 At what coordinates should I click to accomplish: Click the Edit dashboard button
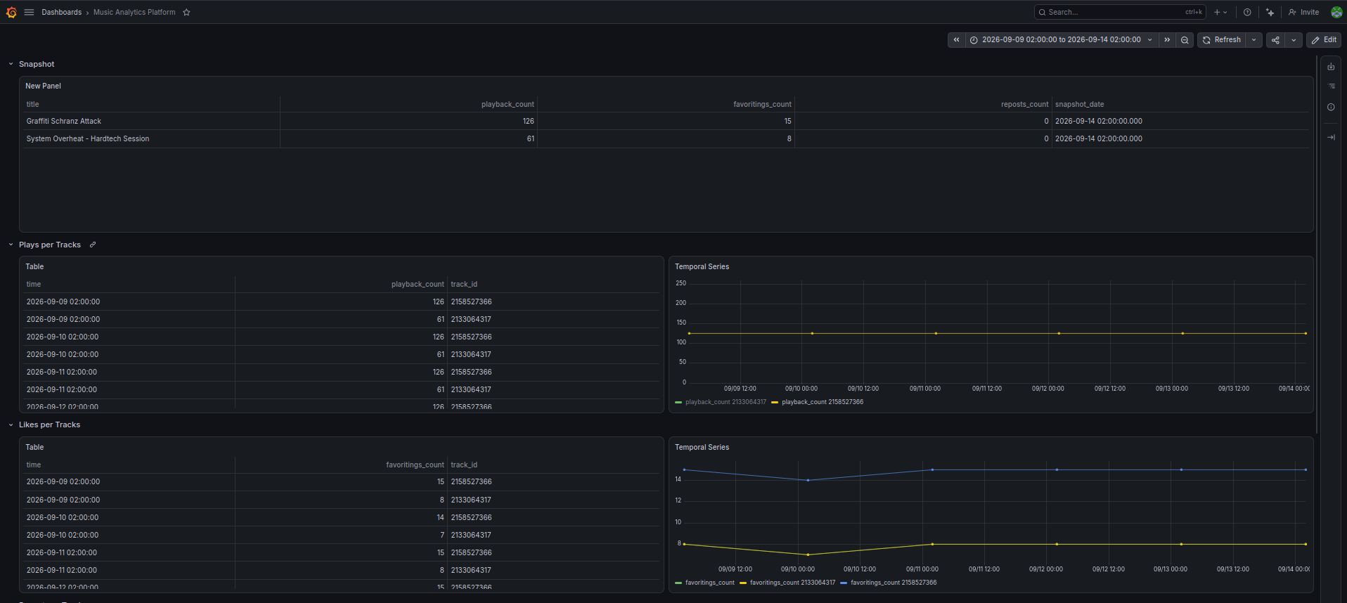pos(1324,40)
